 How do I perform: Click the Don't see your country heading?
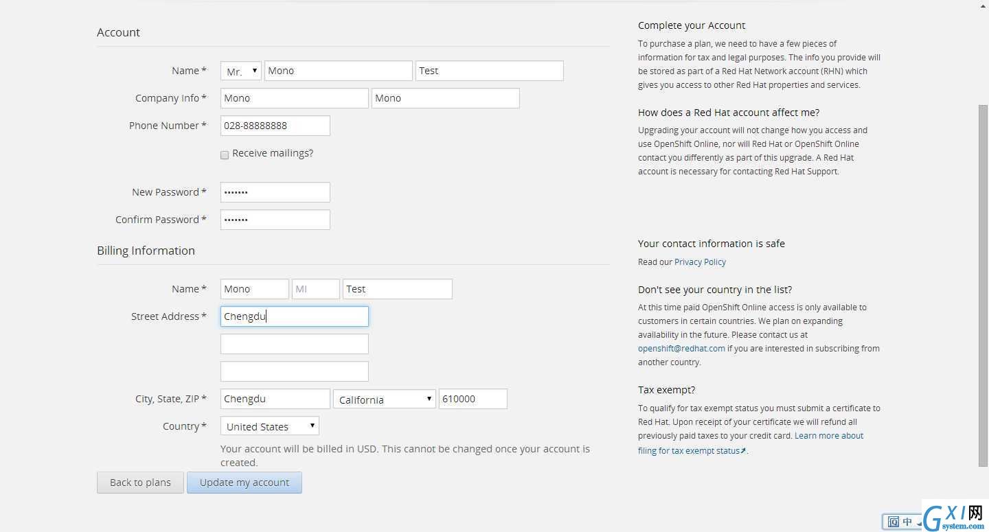click(715, 290)
